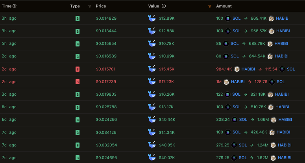Select the price $0.024256
Screen dimensions: 305x163
(x=106, y=120)
